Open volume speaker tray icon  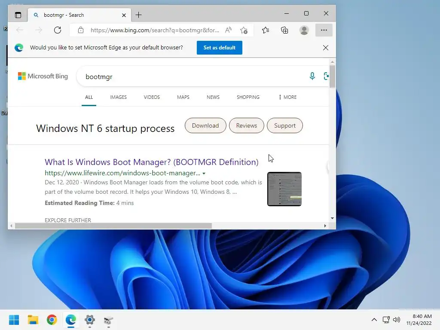point(397,320)
